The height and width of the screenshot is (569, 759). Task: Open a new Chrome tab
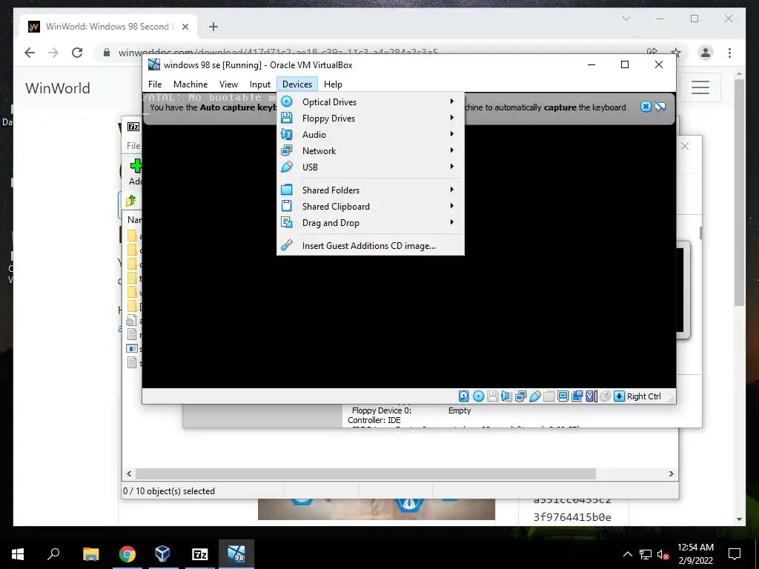(x=213, y=27)
